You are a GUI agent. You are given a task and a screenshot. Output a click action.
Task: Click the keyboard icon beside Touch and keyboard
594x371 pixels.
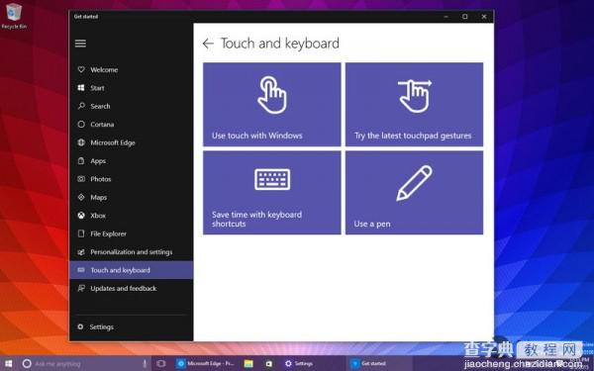81,270
